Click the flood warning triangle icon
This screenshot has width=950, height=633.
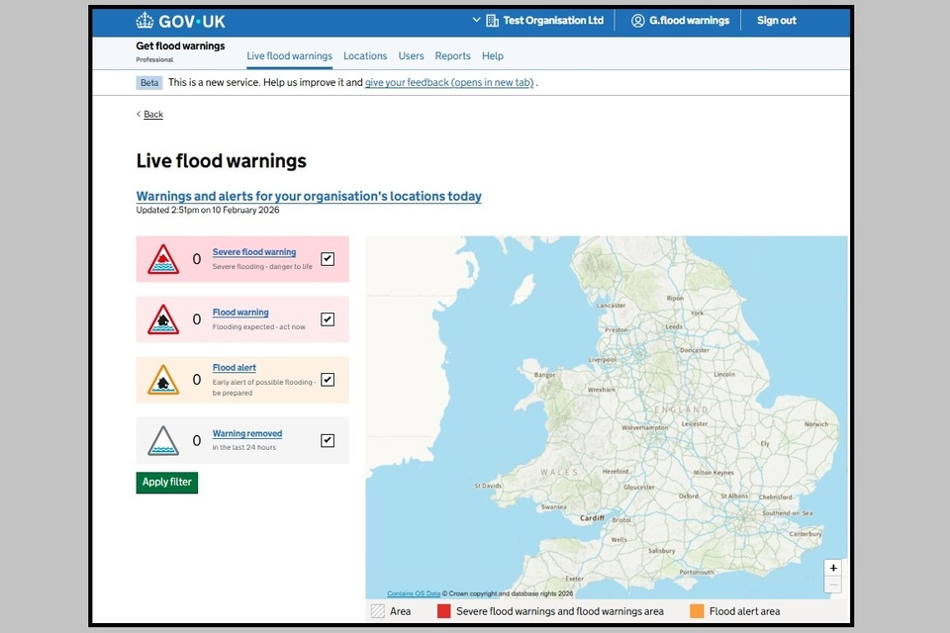[x=163, y=319]
